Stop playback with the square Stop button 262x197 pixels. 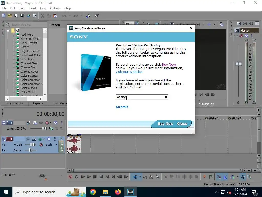coord(101,177)
